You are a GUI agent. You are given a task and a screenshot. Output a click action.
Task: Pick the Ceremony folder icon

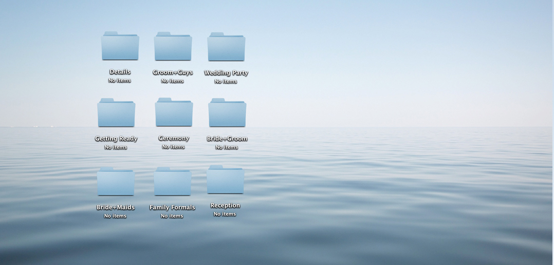[x=174, y=112]
